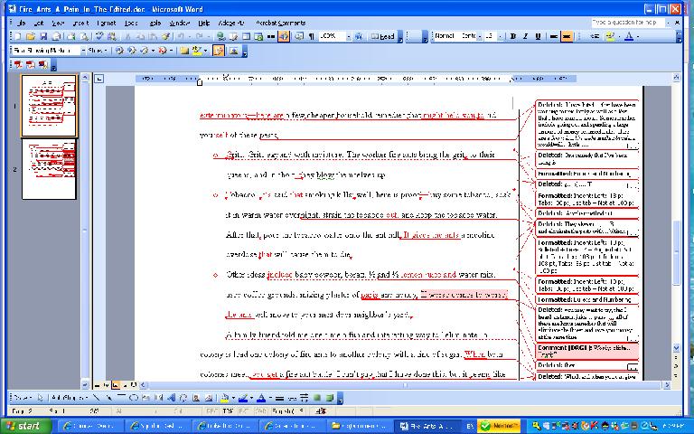
Task: Click the vertical scrollbar down arrow
Action: click(x=676, y=348)
